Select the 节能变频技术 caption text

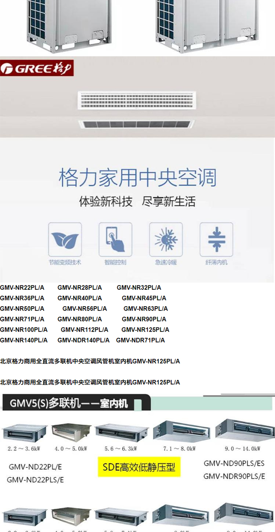coord(65,262)
